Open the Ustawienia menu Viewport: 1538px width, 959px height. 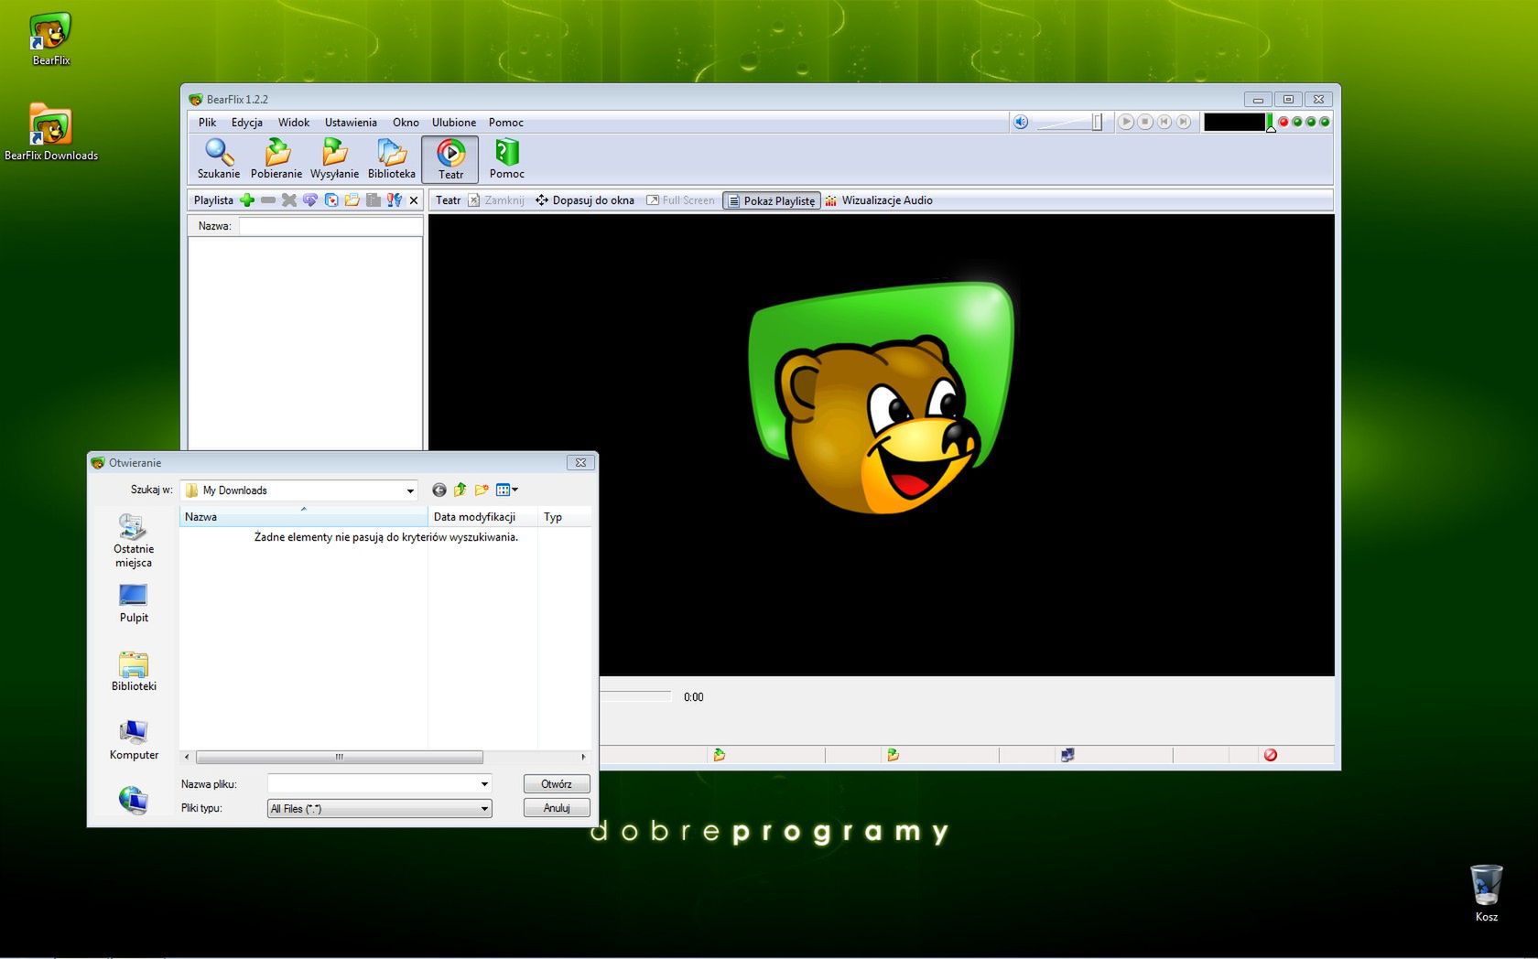click(x=351, y=123)
